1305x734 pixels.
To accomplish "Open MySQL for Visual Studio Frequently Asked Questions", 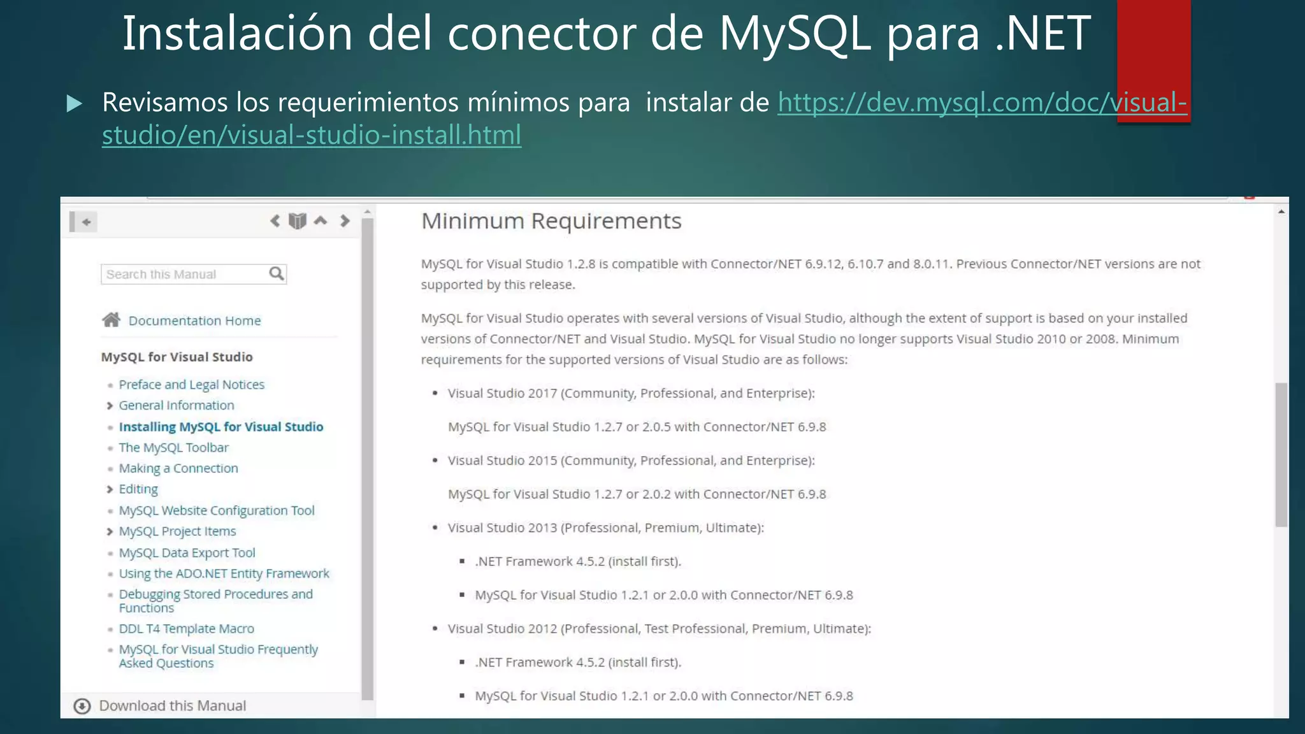I will (218, 656).
